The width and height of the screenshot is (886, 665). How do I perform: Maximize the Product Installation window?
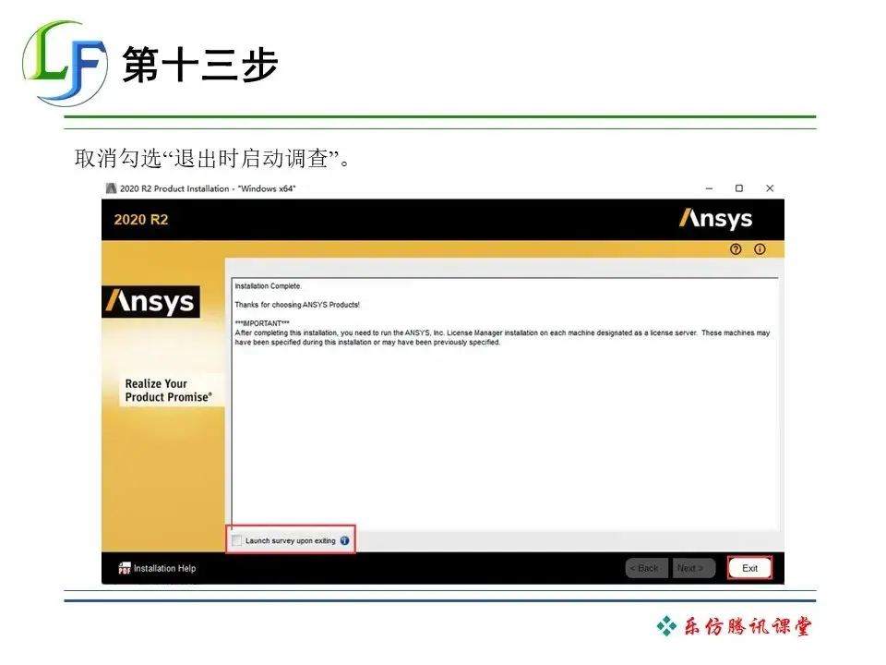739,188
